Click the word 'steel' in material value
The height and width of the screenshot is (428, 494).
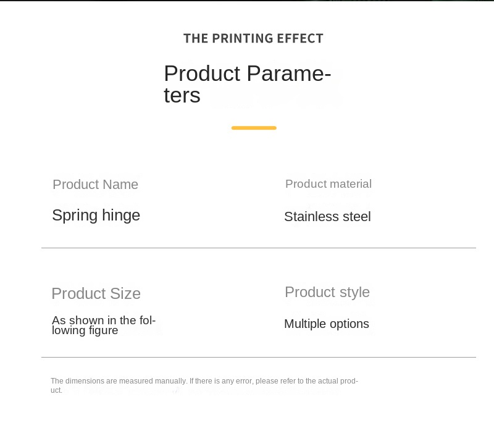(357, 217)
